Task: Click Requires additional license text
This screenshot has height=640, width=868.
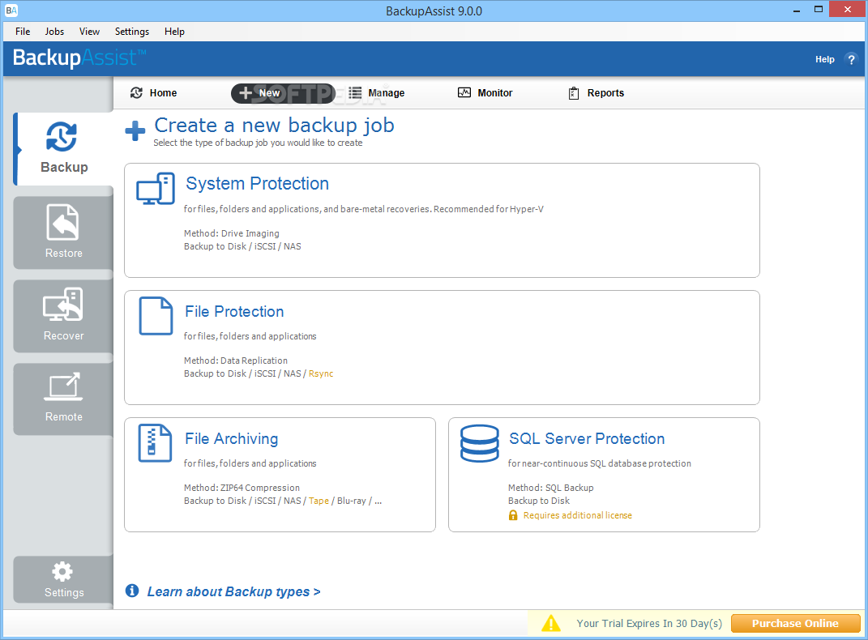Action: 577,515
